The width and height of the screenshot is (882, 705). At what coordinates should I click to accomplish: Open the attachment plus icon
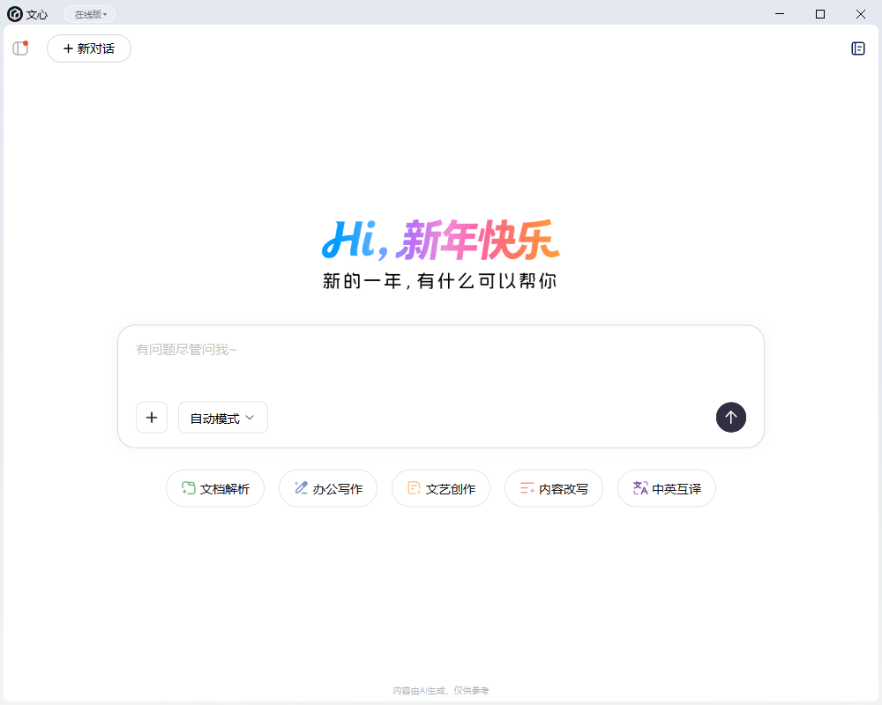pos(151,417)
